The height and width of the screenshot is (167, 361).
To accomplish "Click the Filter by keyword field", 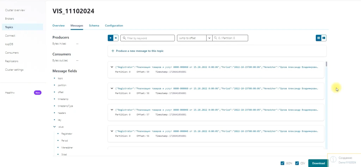I will tap(150, 38).
